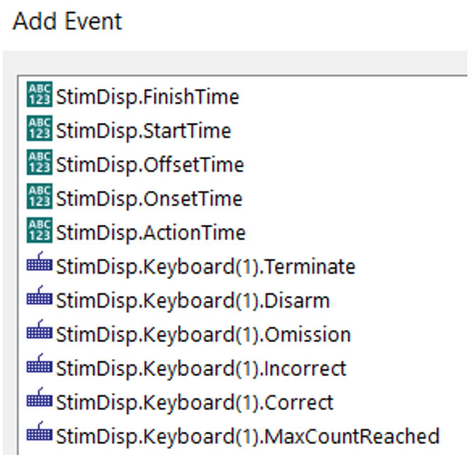476x458 pixels.
Task: Click the ABC123 icon beside StimDisp.StartTime
Action: tap(39, 131)
